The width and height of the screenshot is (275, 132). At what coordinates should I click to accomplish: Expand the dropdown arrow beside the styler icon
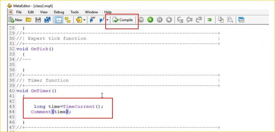click(85, 20)
